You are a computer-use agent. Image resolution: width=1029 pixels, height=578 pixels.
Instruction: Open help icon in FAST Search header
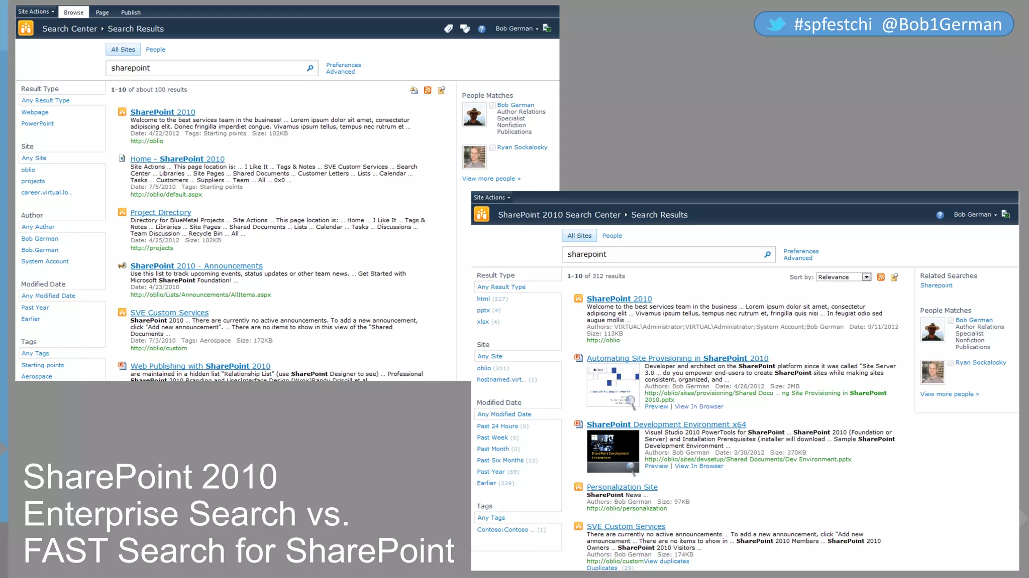940,215
